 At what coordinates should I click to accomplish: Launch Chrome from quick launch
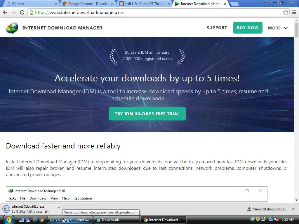coord(41,220)
